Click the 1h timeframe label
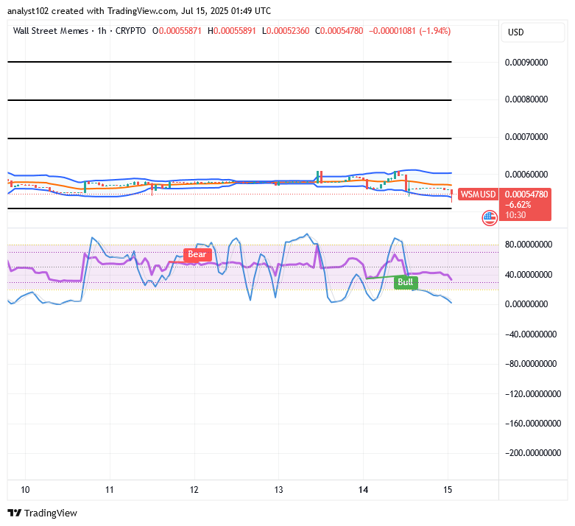 [102, 31]
